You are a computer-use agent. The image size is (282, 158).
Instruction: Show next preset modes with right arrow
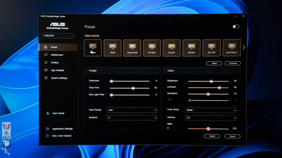click(x=244, y=47)
